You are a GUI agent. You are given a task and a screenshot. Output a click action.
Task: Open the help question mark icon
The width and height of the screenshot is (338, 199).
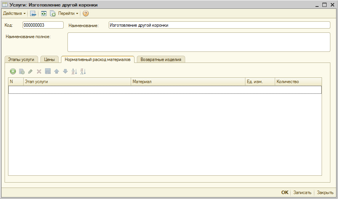pos(86,13)
